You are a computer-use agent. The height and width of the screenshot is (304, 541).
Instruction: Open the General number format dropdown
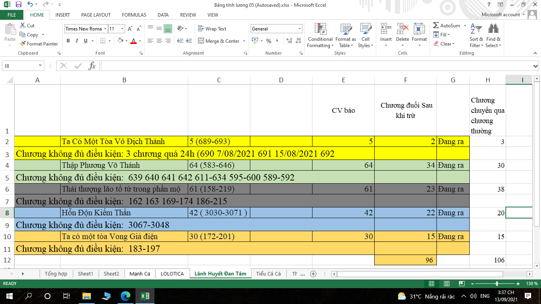click(299, 29)
